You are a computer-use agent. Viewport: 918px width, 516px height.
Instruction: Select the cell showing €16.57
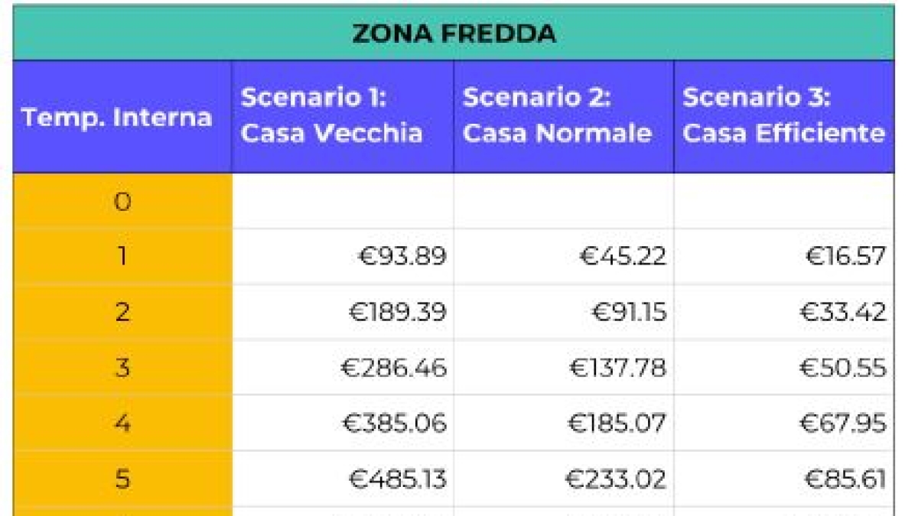[x=845, y=256]
